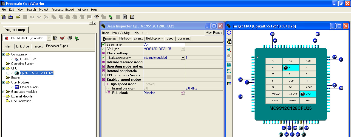Viewport: 351px width, 137px height.
Task: Open the interrupts enabled dropdown arrow
Action: tap(183, 58)
